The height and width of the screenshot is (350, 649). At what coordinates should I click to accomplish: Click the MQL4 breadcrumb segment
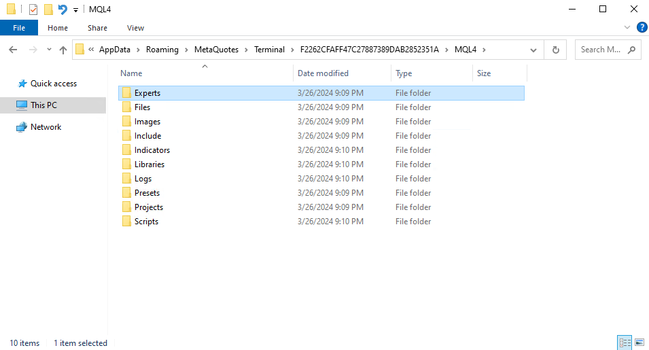click(466, 49)
